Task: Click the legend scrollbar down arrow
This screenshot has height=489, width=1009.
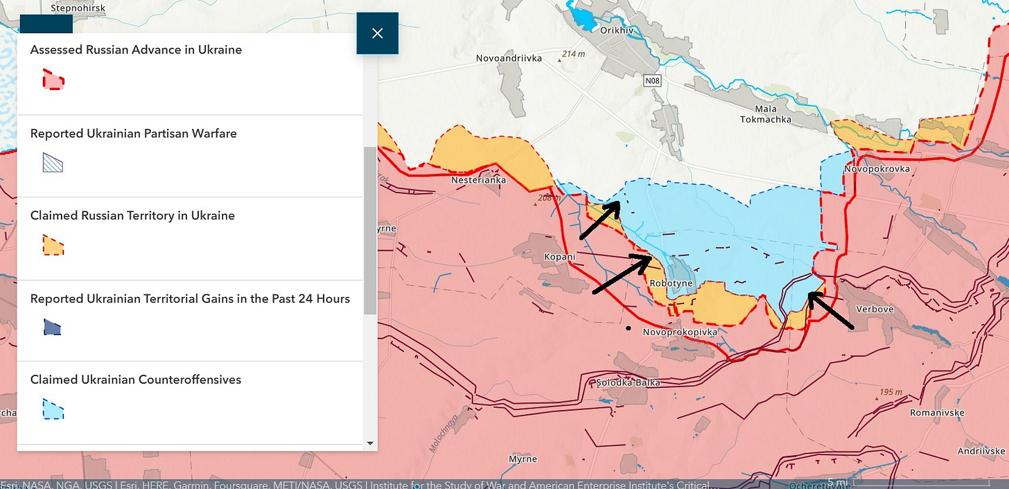Action: 370,443
